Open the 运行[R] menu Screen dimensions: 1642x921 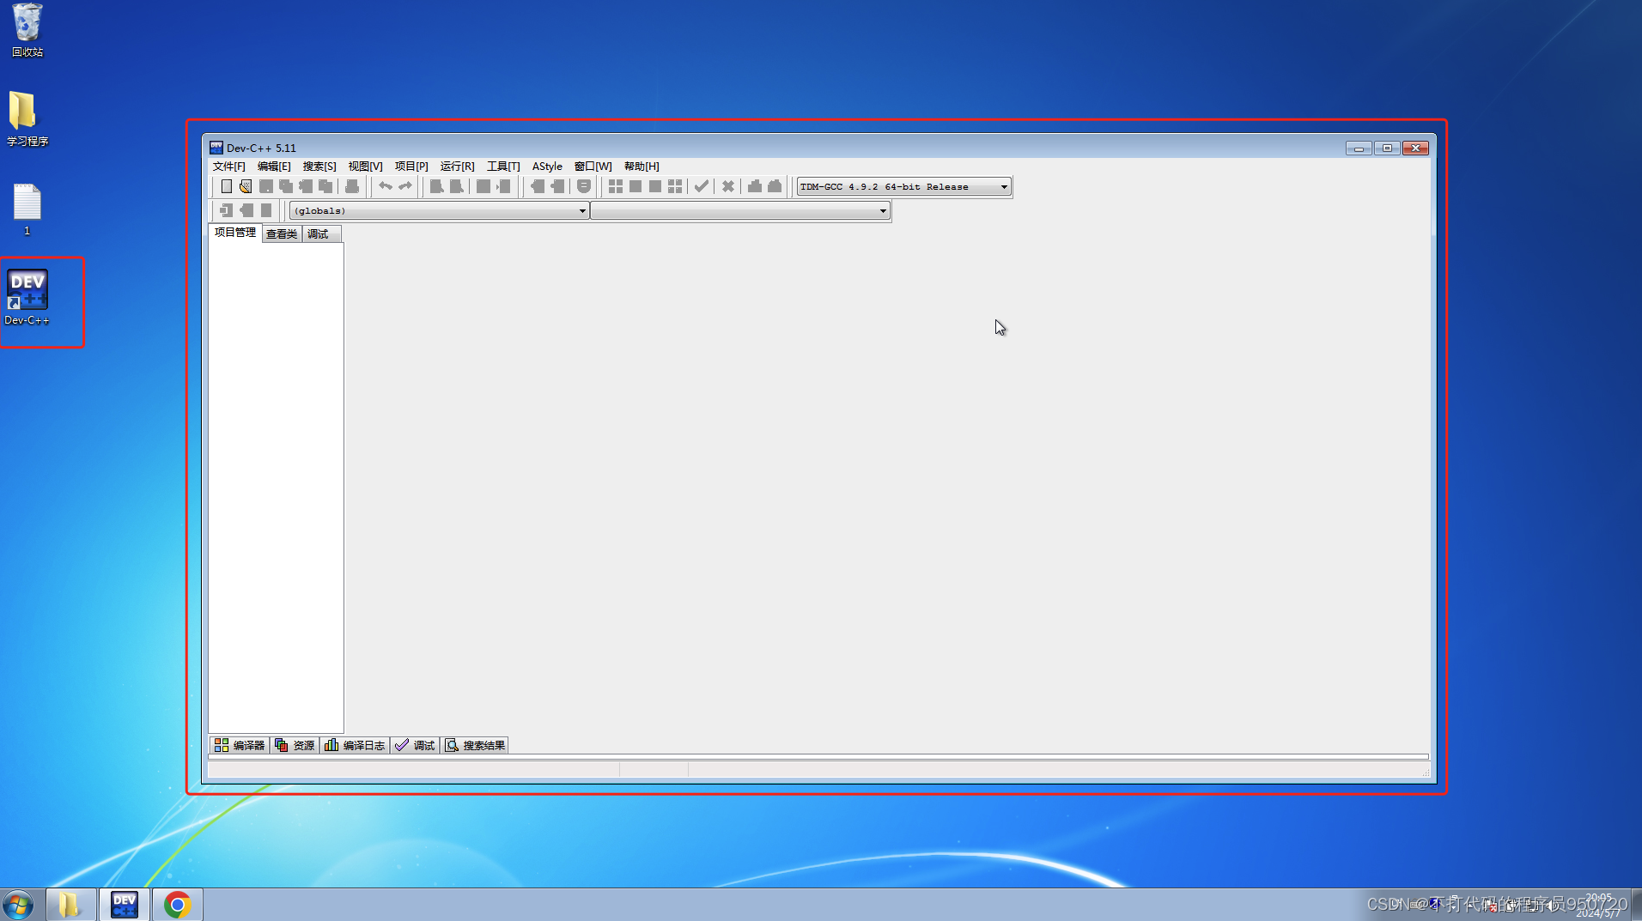458,167
